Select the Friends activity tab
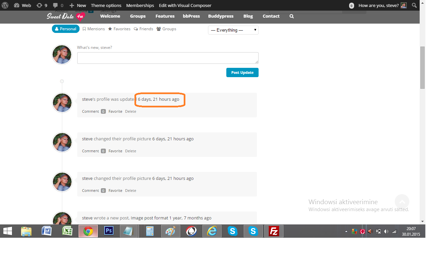 (x=143, y=29)
